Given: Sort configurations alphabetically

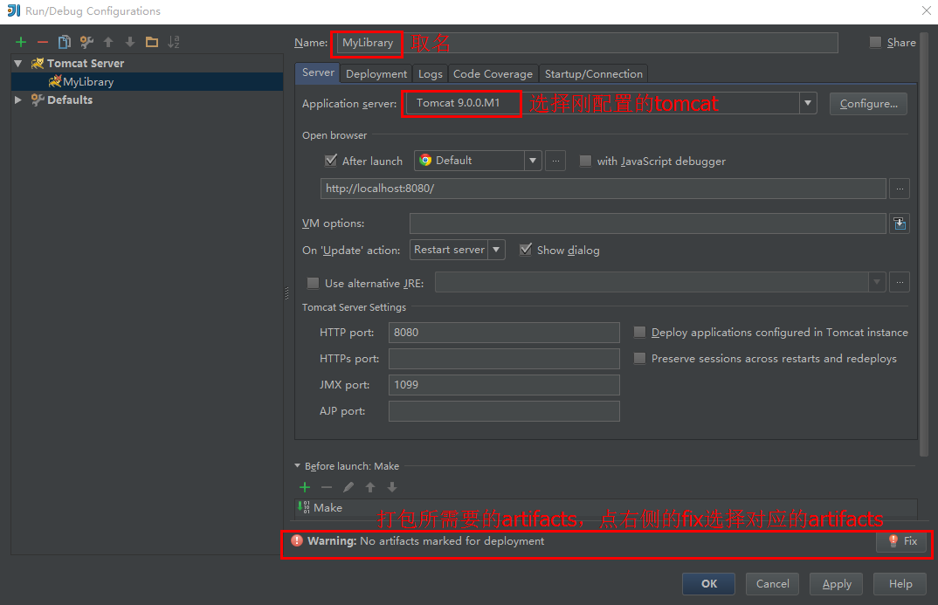Looking at the screenshot, I should point(174,42).
